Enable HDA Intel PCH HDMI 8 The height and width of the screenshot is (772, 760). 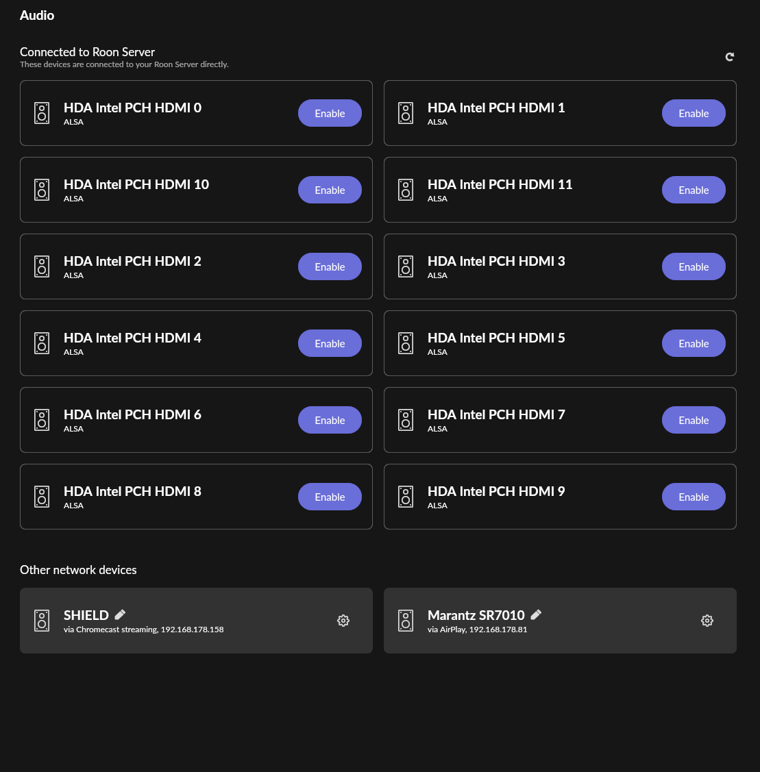[330, 497]
